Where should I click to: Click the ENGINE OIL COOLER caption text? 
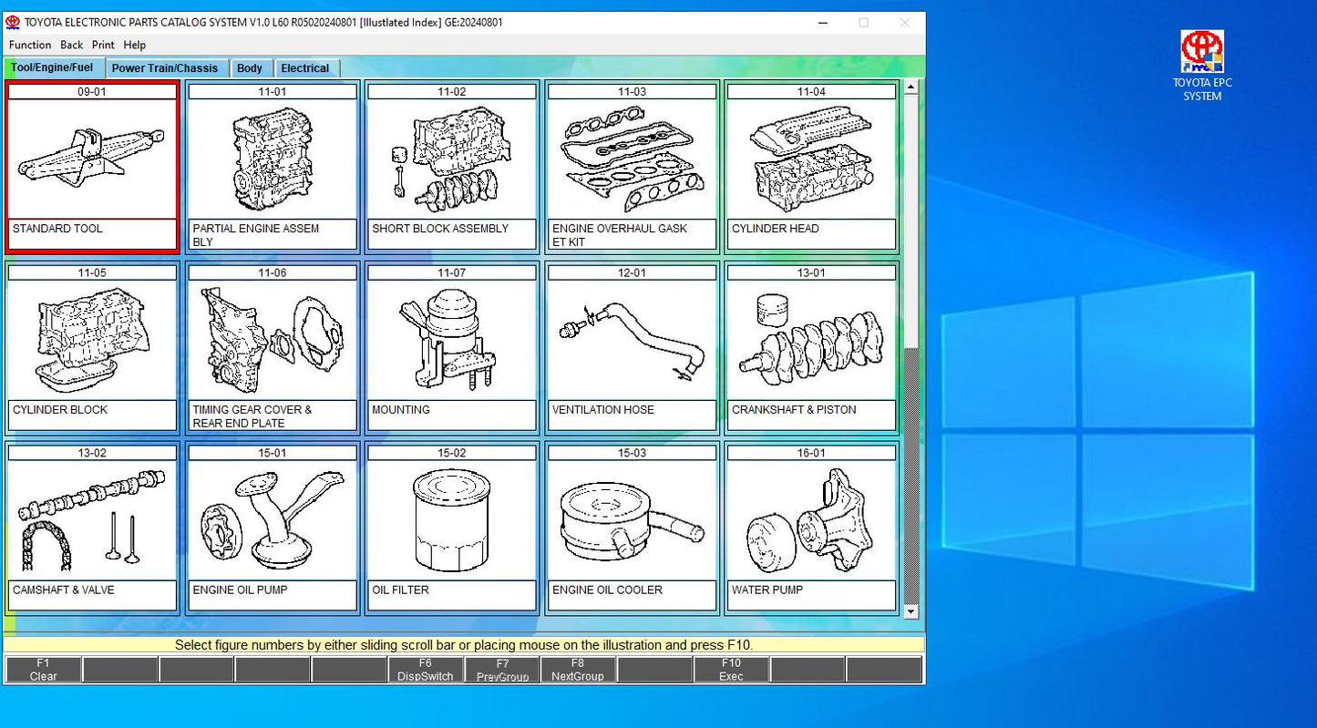point(607,590)
